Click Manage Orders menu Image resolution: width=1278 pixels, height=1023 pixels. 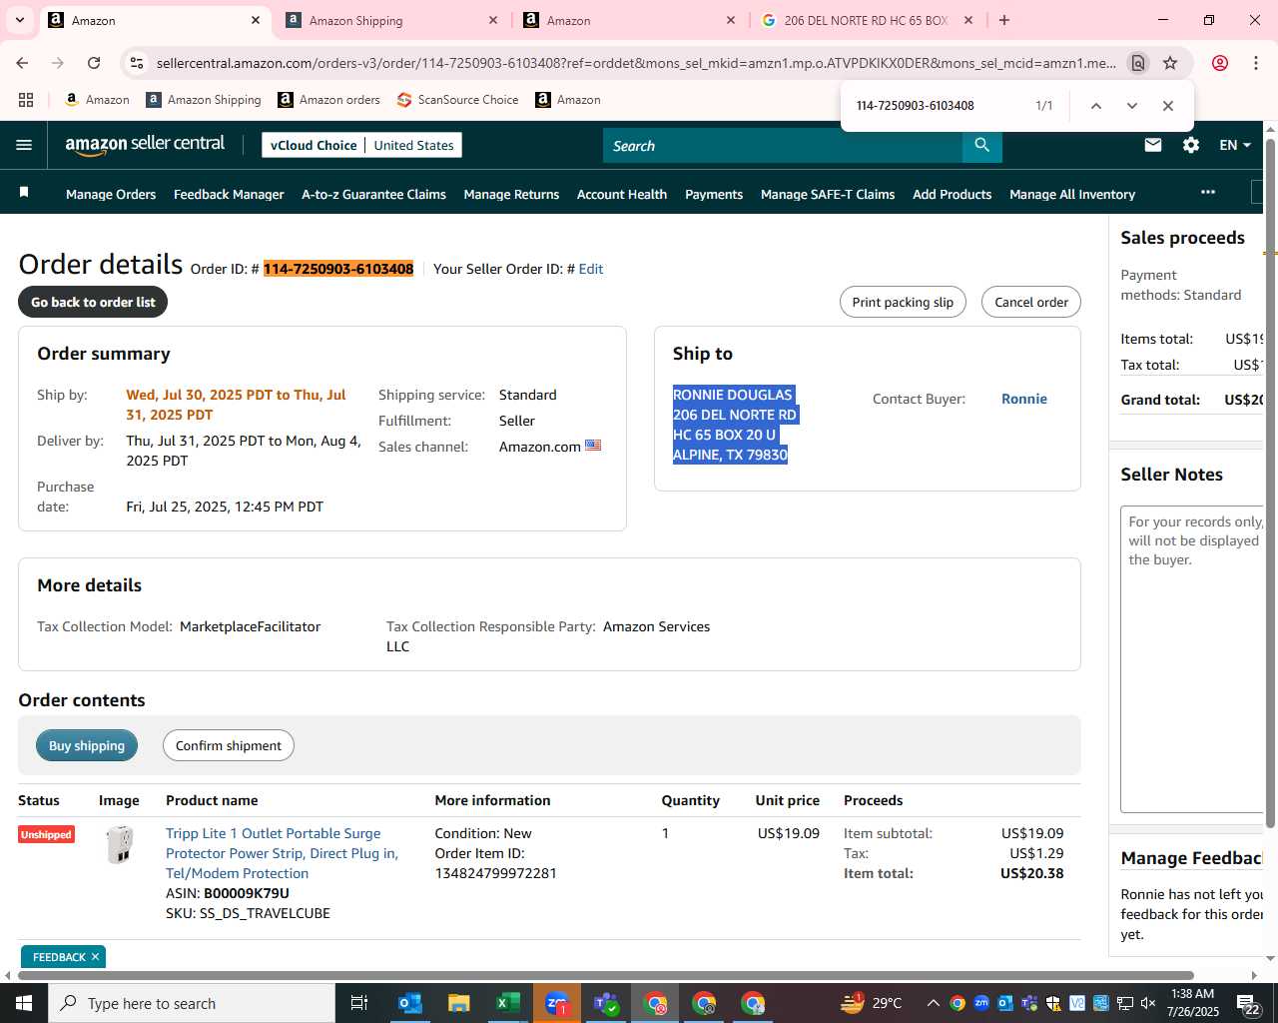[x=111, y=194]
